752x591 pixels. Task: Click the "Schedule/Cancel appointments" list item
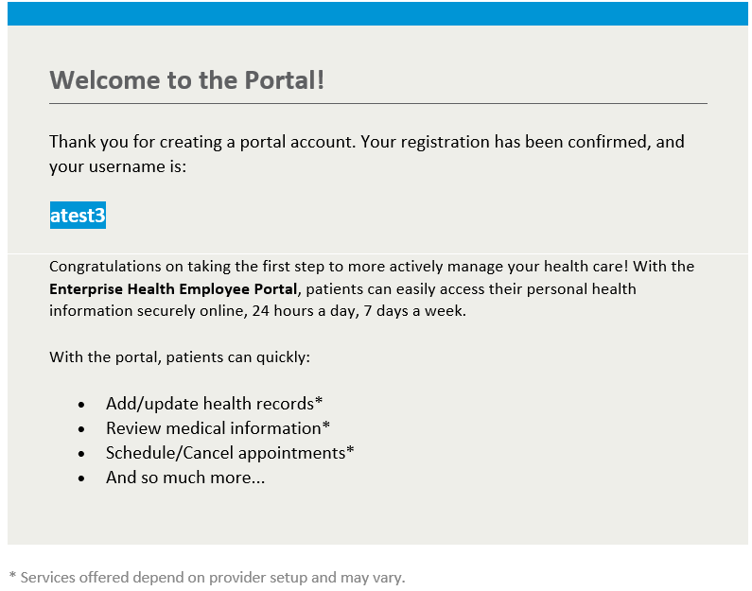point(230,453)
